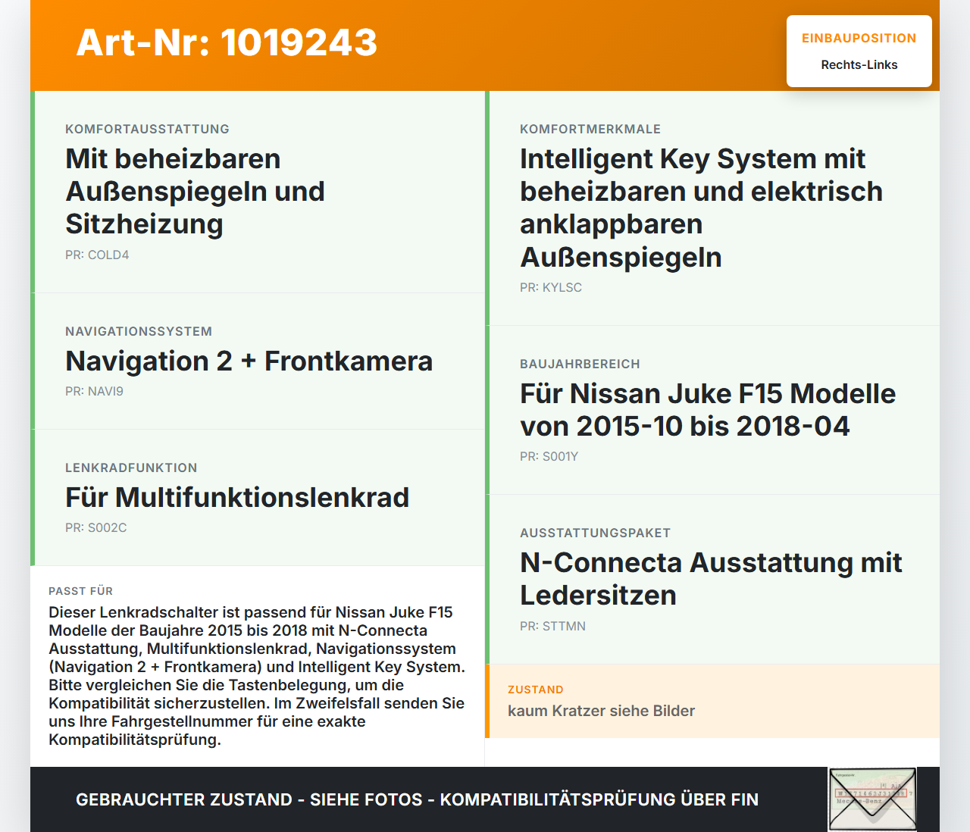Image resolution: width=970 pixels, height=832 pixels.
Task: Click the PR: S001Y code
Action: (549, 456)
